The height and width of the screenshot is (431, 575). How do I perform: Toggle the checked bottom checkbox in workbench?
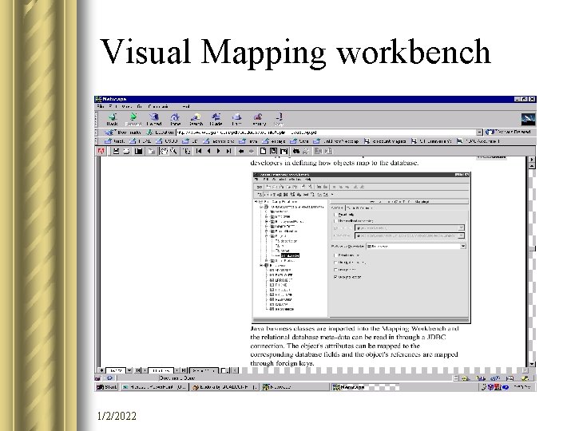[x=335, y=277]
